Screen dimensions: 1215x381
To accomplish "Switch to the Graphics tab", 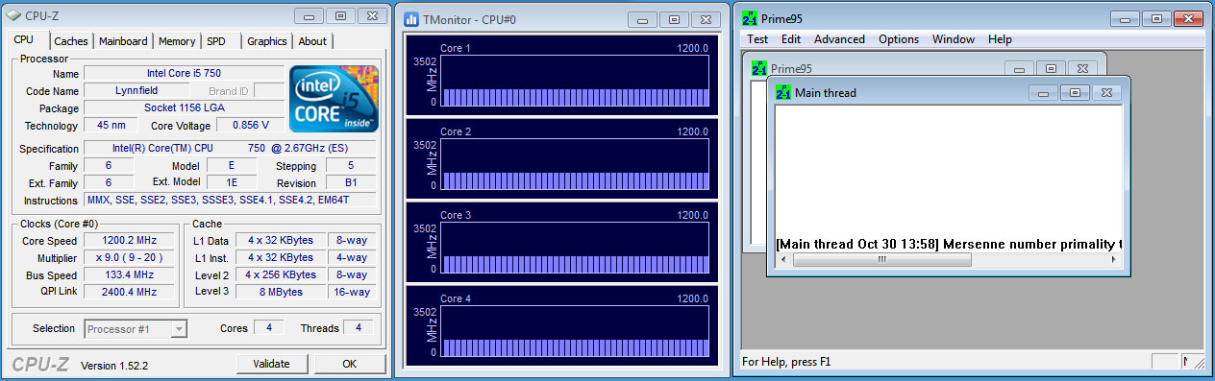I will [x=267, y=41].
